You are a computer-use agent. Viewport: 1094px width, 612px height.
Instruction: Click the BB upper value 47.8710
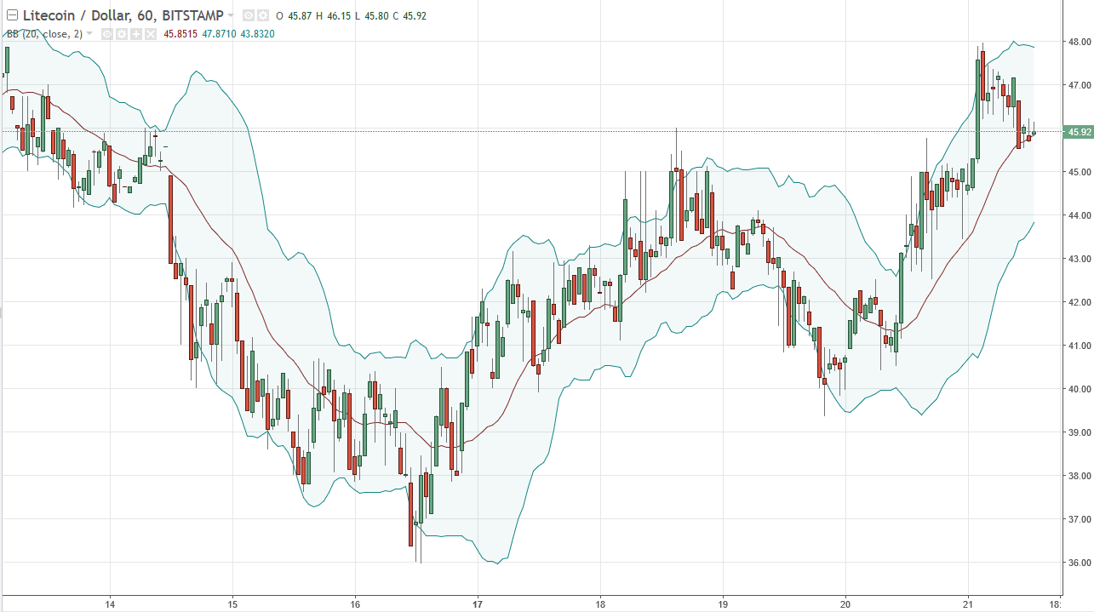[219, 34]
